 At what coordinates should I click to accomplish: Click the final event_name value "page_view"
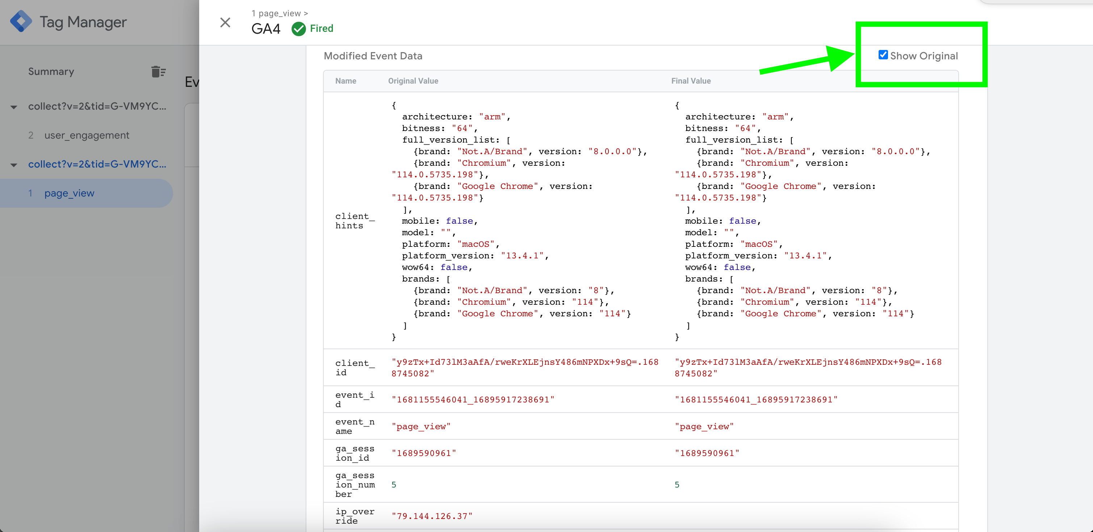tap(704, 426)
